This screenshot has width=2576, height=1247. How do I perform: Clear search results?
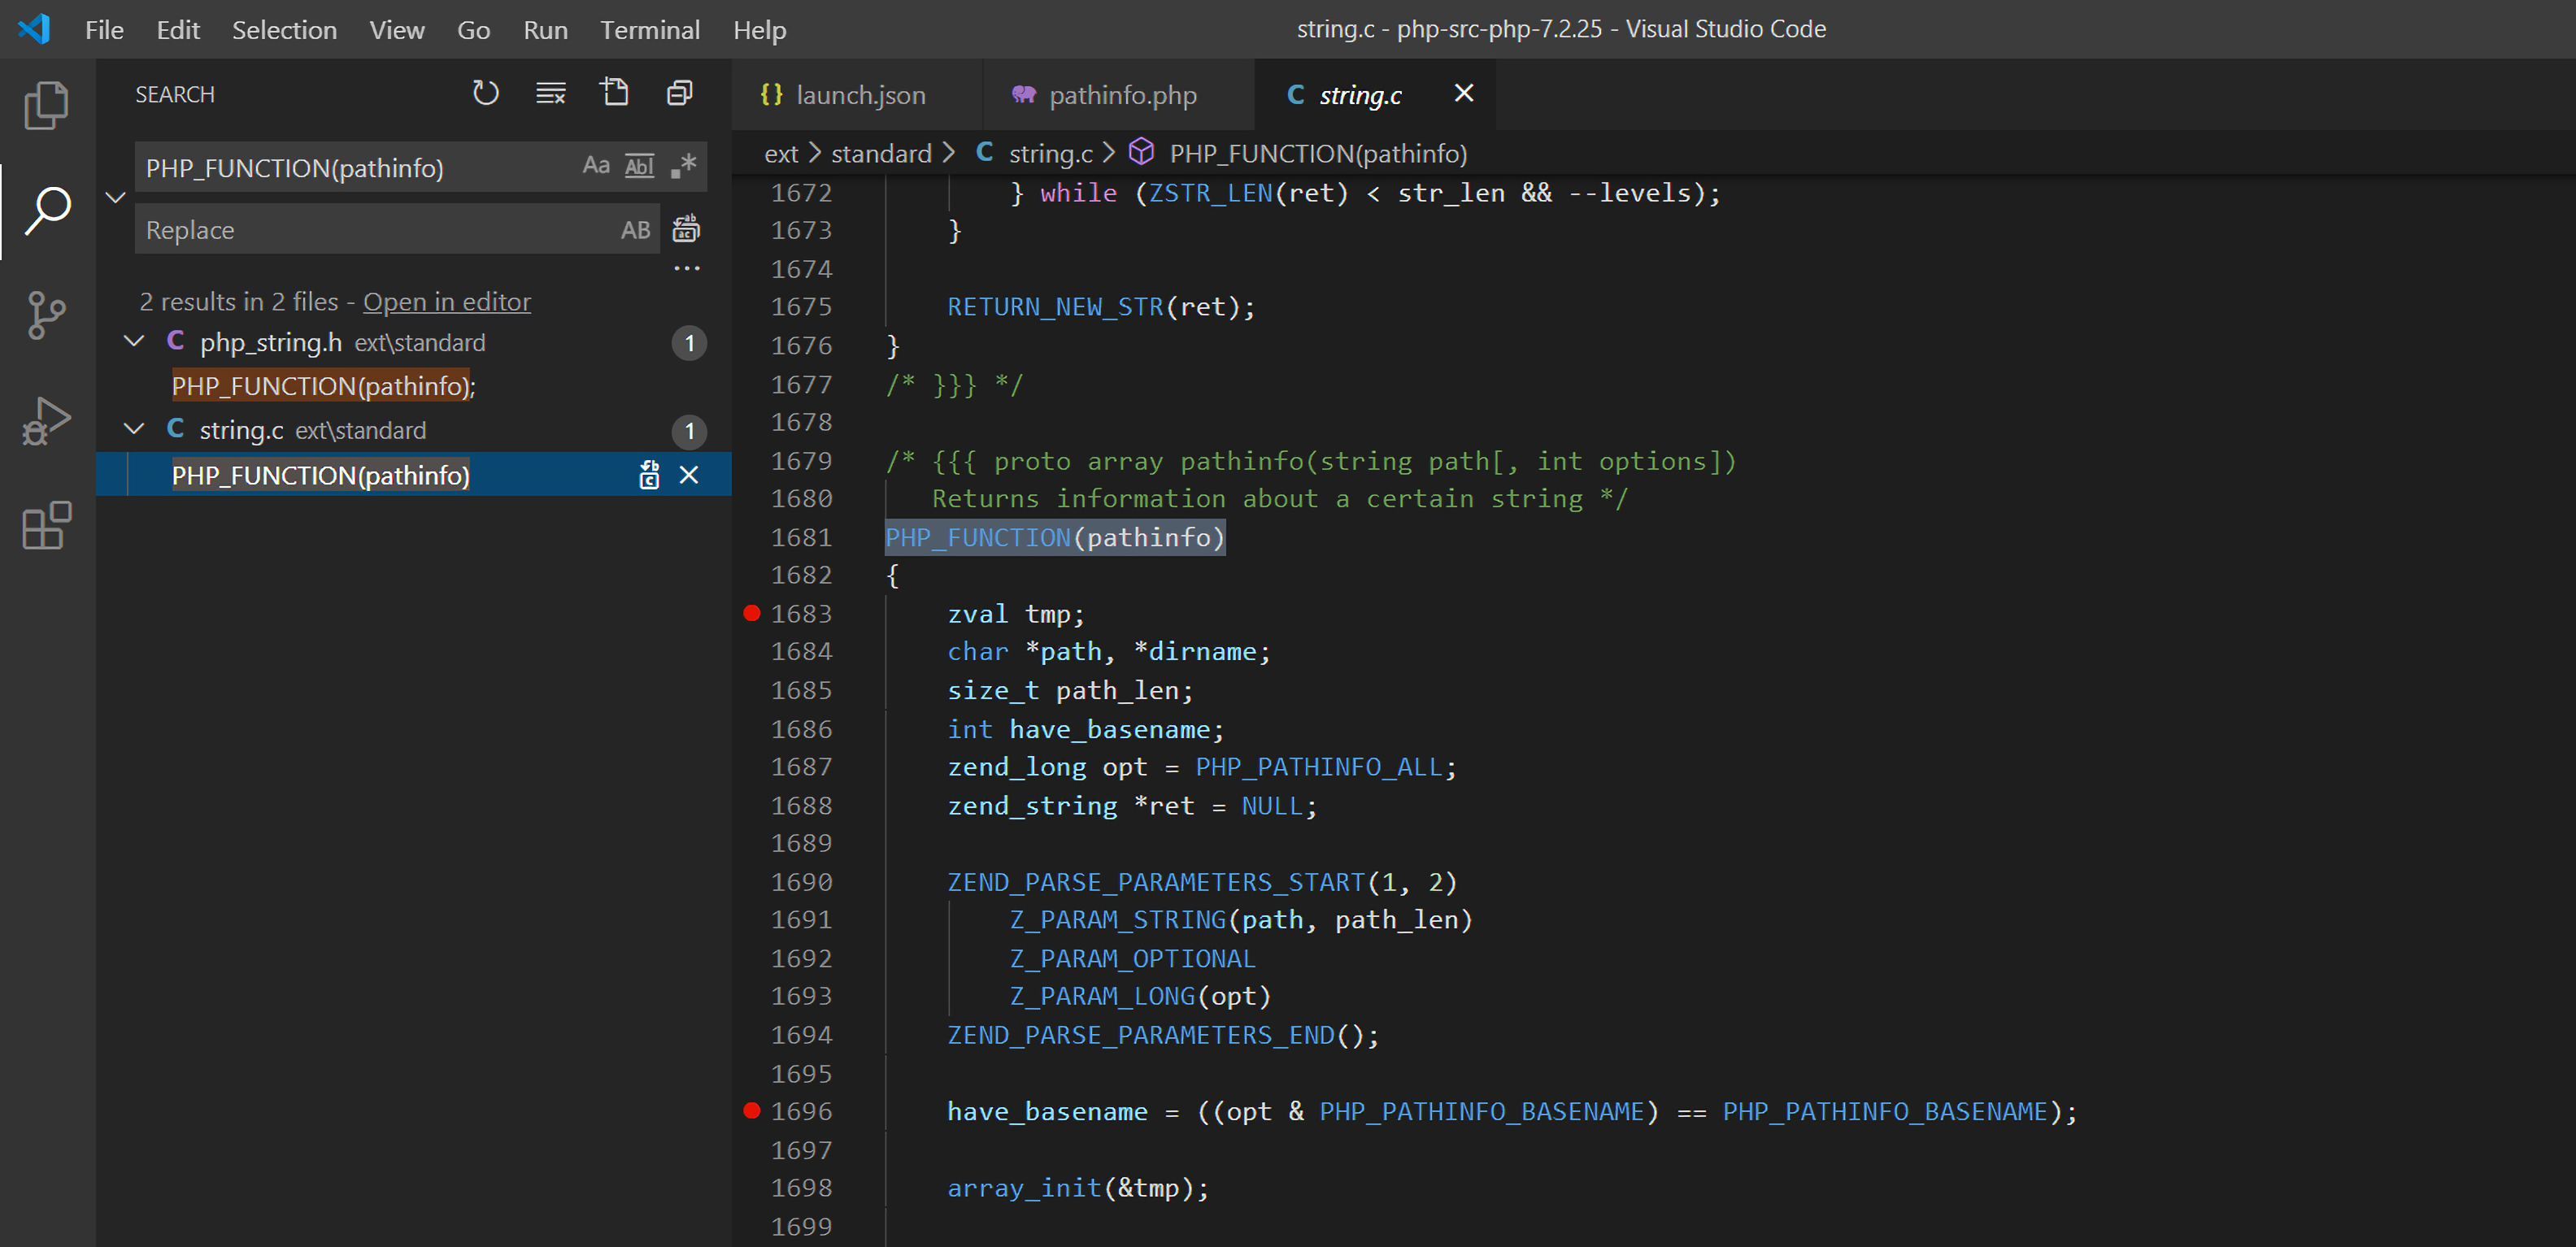[x=550, y=93]
